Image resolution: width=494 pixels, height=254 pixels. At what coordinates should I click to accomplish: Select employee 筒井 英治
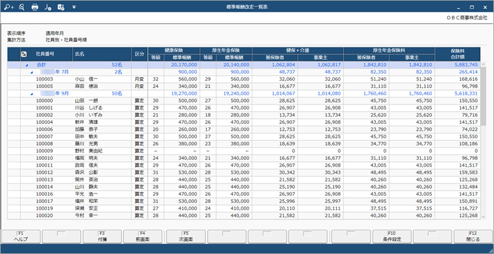pos(86,180)
